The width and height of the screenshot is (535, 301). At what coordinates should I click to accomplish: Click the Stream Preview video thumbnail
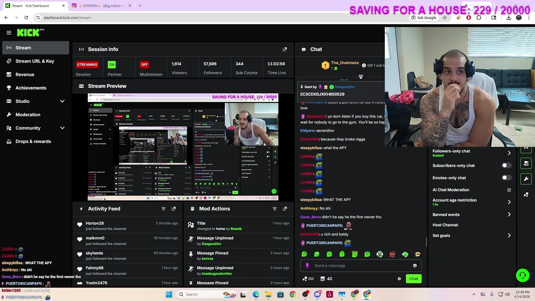coord(183,147)
